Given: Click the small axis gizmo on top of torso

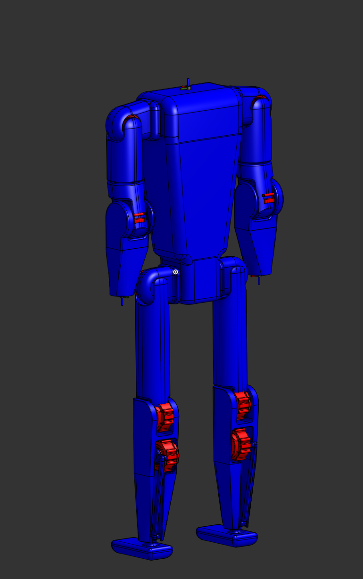Looking at the screenshot, I should pos(186,85).
